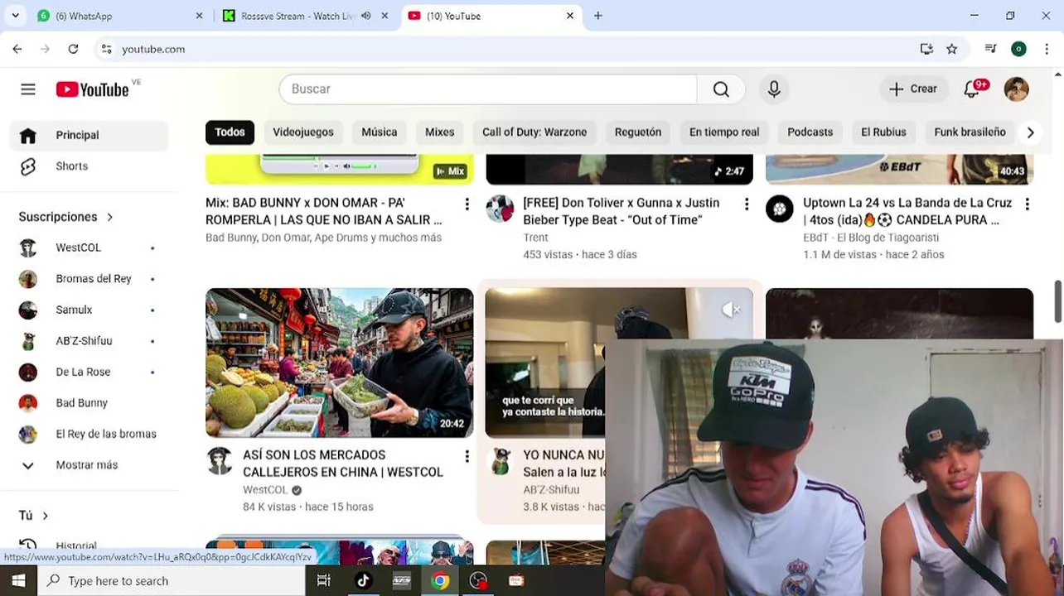Select the Música filter chip
The height and width of the screenshot is (596, 1064).
380,132
